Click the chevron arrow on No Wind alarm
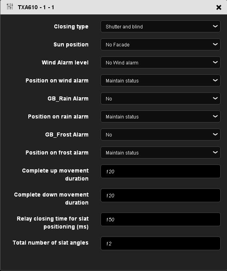Screen dimensions: 227x271 pyautogui.click(x=215, y=62)
